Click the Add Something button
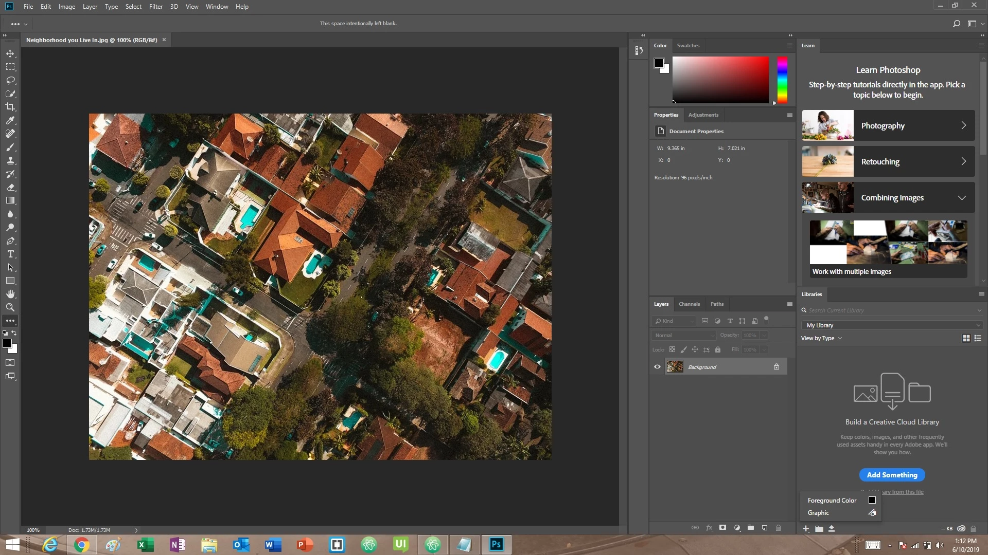The image size is (988, 555). tap(892, 475)
